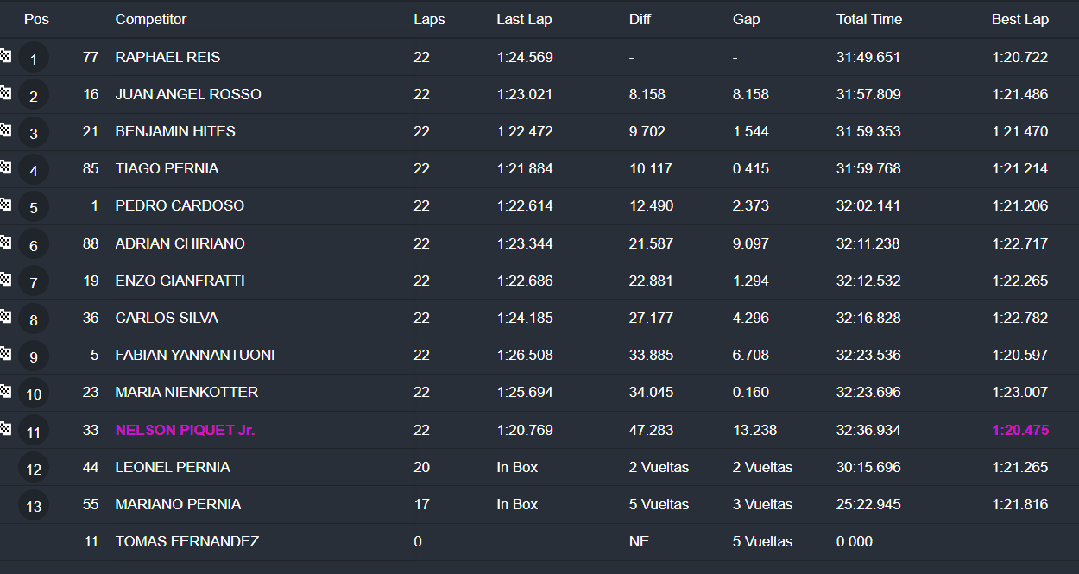This screenshot has width=1079, height=574.
Task: Click purple best lap time 1:20.475
Action: click(x=1020, y=430)
